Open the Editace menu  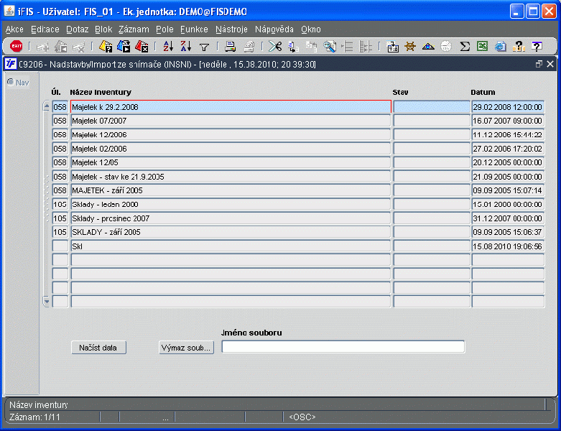[x=45, y=29]
